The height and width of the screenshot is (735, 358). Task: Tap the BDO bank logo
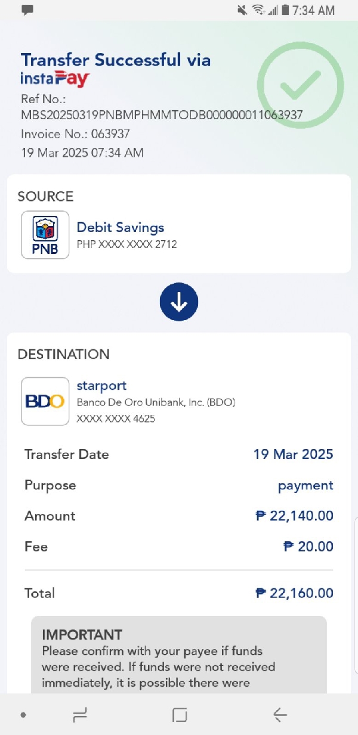(x=45, y=401)
